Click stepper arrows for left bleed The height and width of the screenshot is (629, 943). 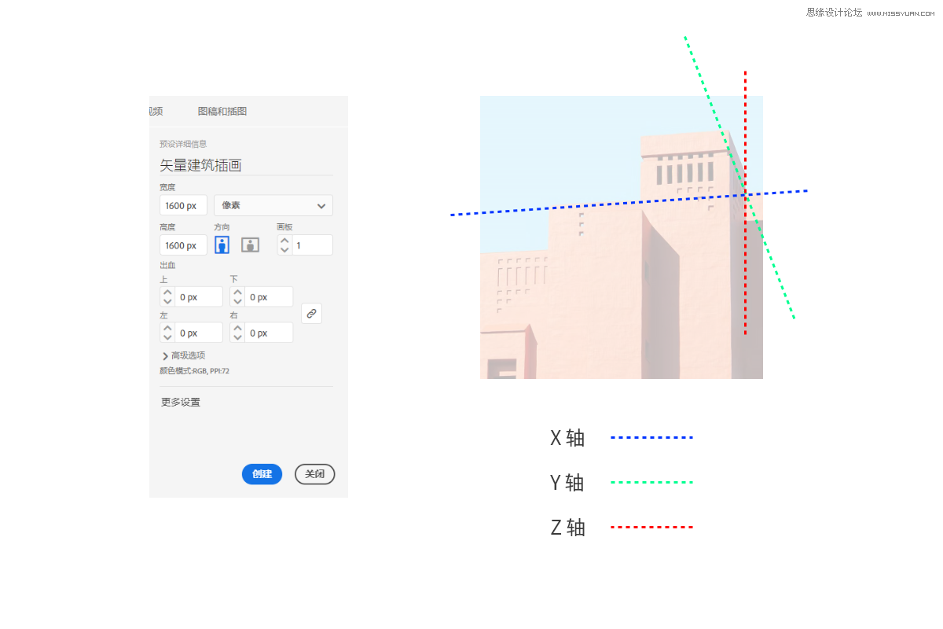pos(167,333)
